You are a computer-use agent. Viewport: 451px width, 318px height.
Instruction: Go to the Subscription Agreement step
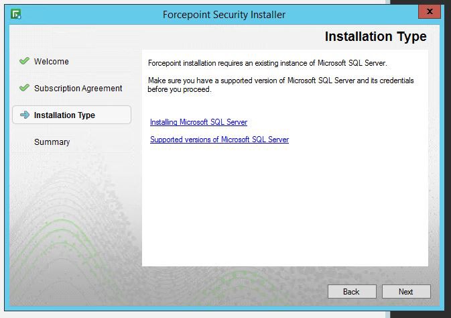tap(78, 89)
